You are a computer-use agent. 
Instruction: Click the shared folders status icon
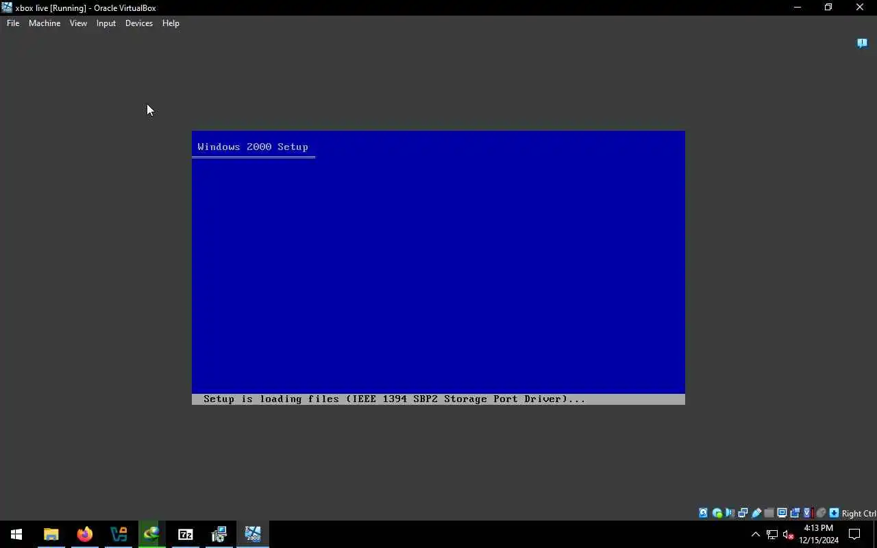(769, 513)
